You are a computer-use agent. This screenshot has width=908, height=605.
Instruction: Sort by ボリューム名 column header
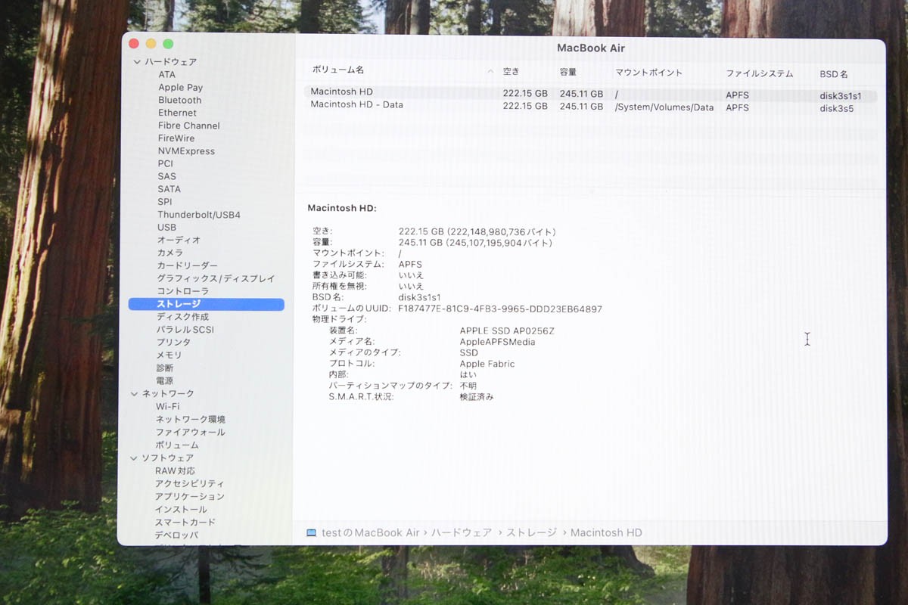click(338, 70)
